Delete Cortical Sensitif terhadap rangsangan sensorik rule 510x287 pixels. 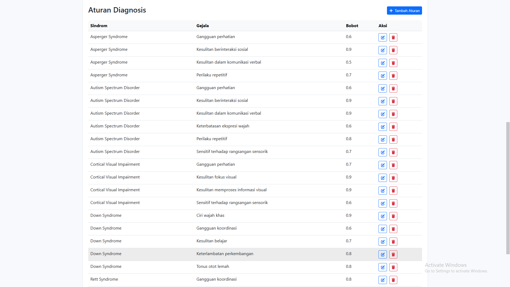point(393,203)
